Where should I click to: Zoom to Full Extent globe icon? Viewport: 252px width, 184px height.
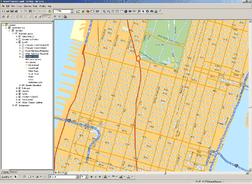point(126,11)
